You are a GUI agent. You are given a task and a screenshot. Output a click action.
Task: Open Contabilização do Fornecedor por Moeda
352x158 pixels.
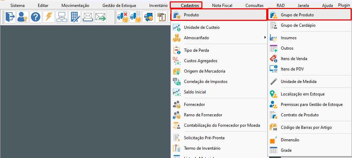coord(222,125)
